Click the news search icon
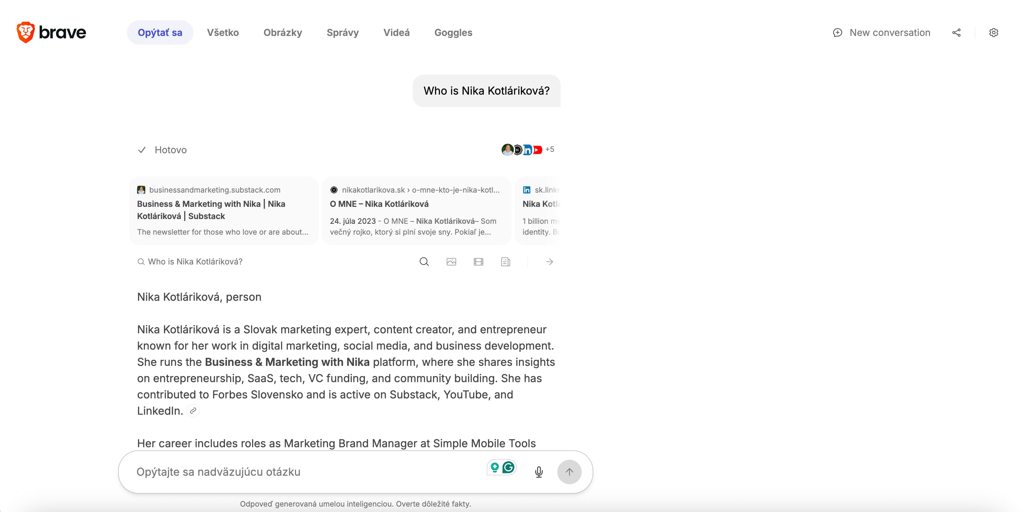This screenshot has height=512, width=1025. pos(505,261)
